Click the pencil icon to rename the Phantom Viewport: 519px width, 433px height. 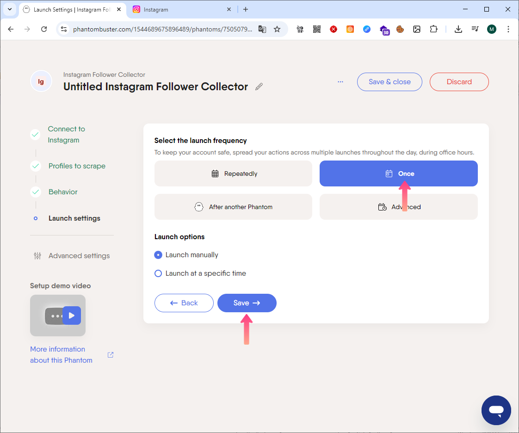[259, 87]
